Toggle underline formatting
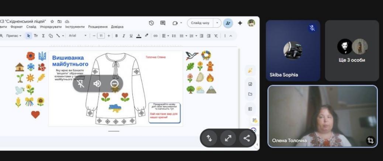383x161 pixels. (x=131, y=36)
